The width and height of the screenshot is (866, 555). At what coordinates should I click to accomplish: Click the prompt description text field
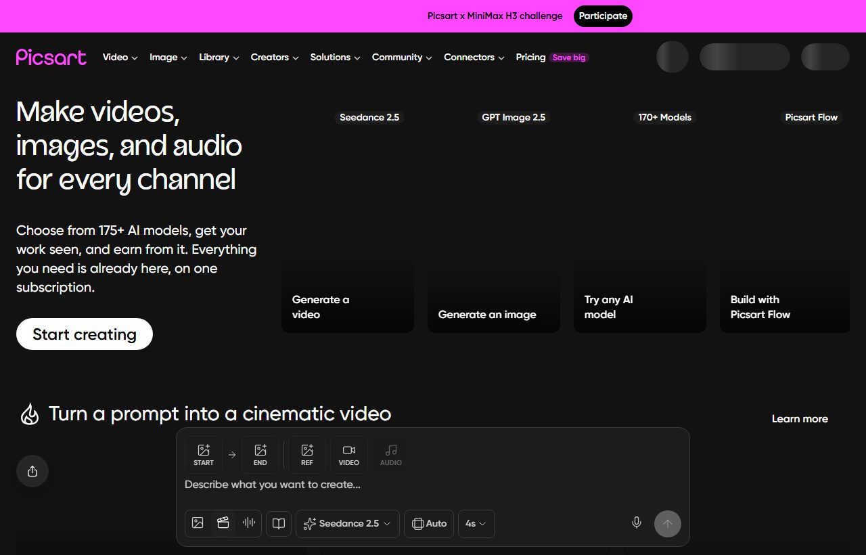433,485
